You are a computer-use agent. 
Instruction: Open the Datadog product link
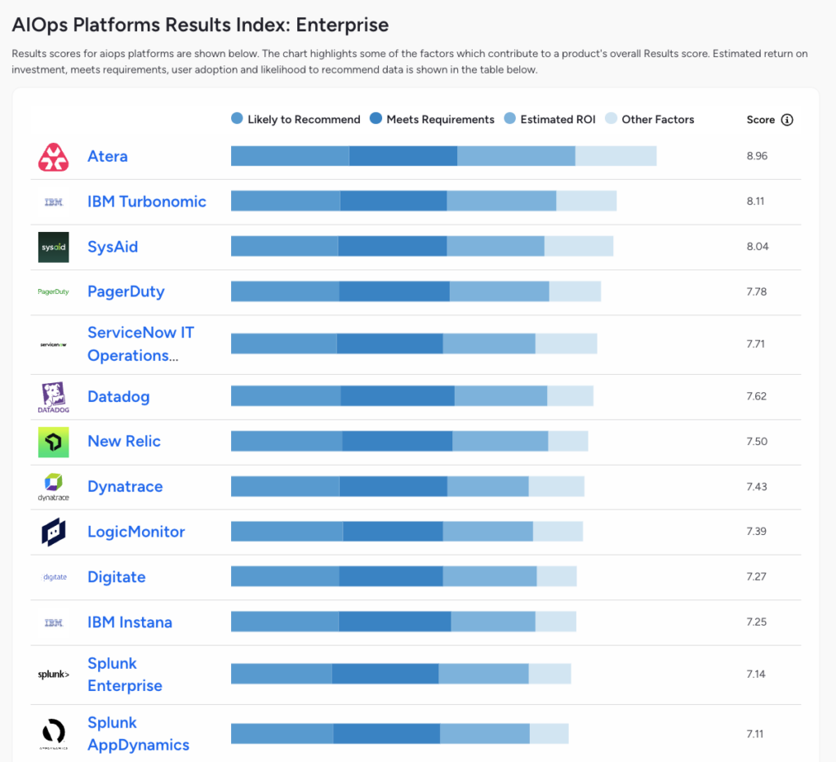click(x=118, y=397)
